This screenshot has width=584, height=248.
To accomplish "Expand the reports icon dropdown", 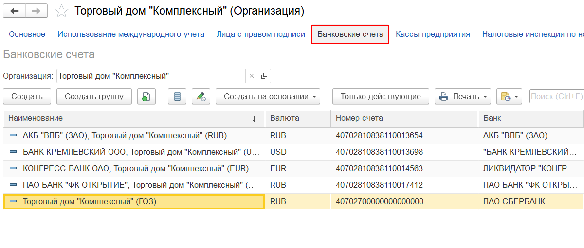I will pos(509,97).
